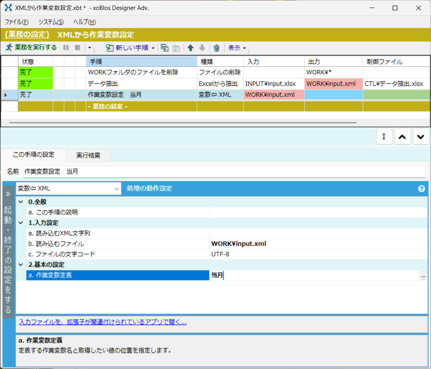Click the ellipsis button for 作業変数定義
431x369 pixels.
tap(423, 275)
